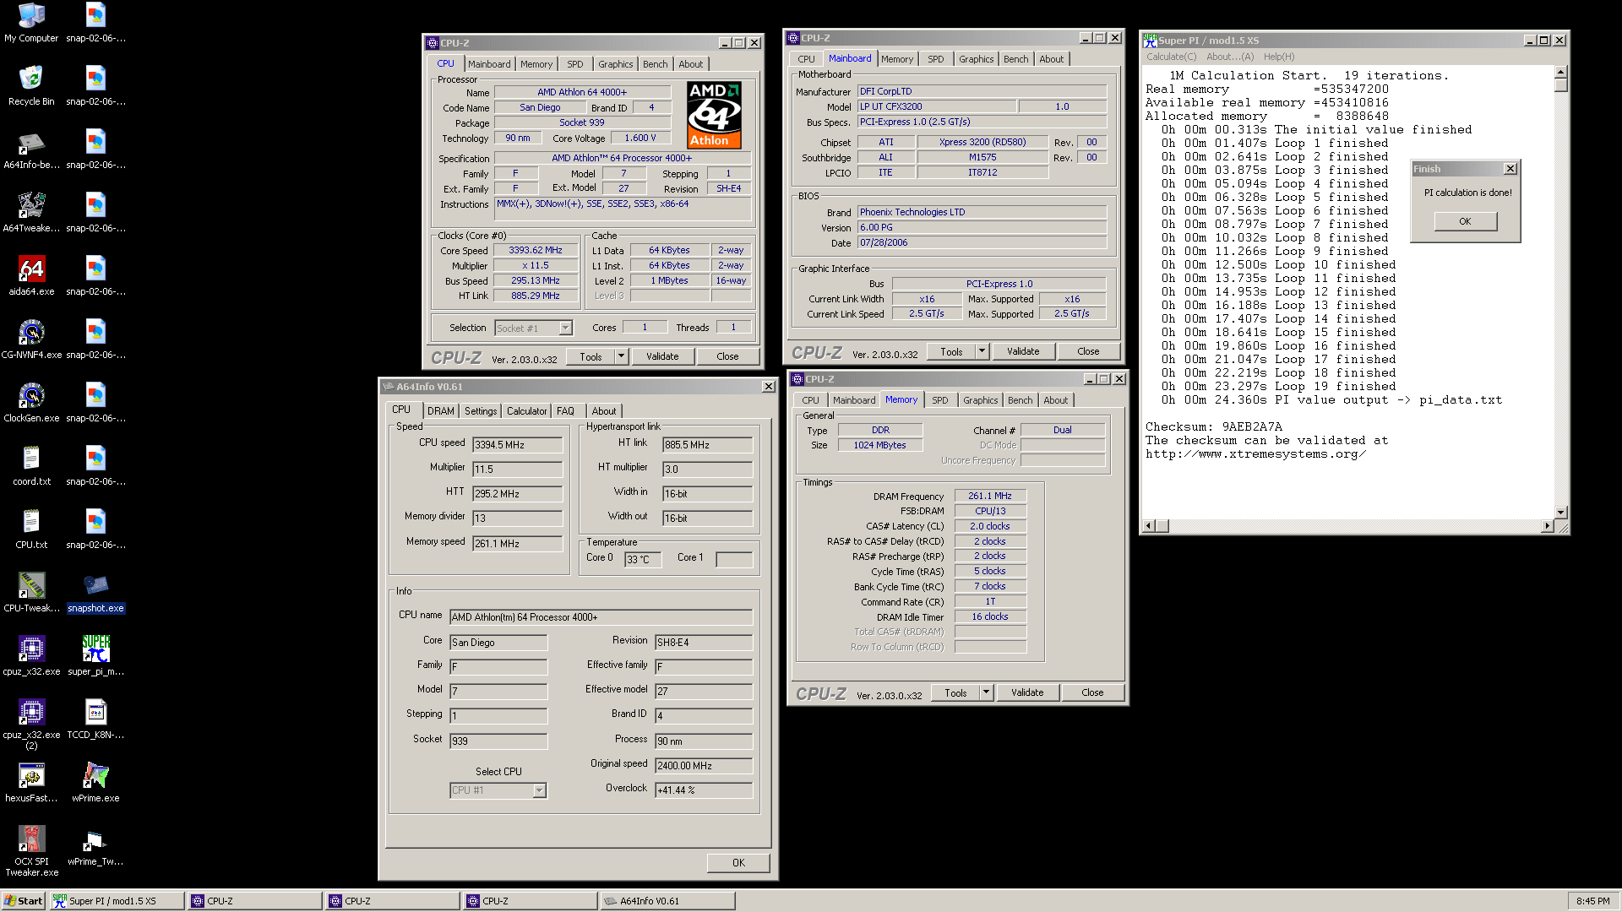Screen dimensions: 1622x912
Task: Open SPD tab in CPU-Z Mainboard window
Action: (935, 59)
